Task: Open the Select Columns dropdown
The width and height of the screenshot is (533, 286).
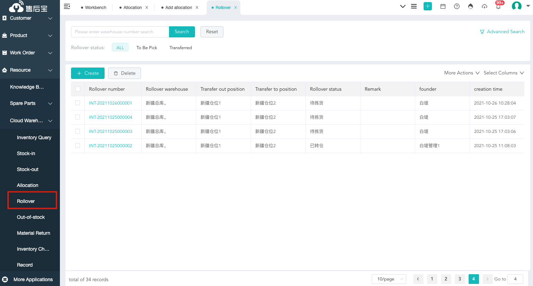Action: point(504,73)
